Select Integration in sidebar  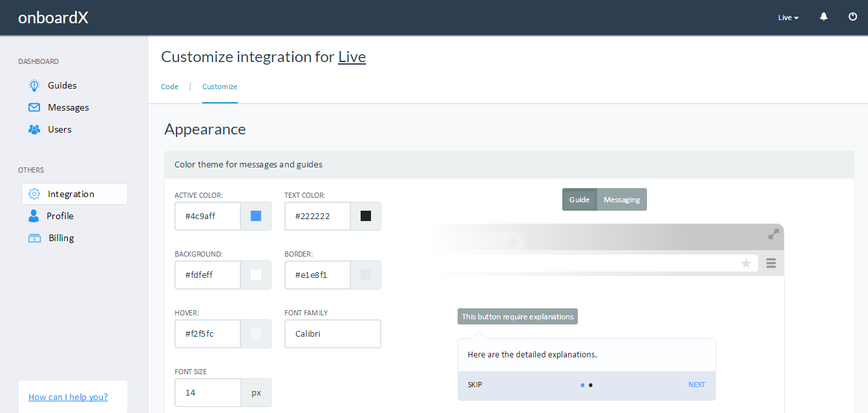[74, 194]
